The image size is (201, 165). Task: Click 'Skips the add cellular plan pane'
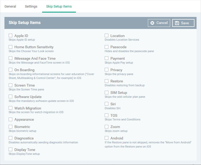click(x=125, y=97)
